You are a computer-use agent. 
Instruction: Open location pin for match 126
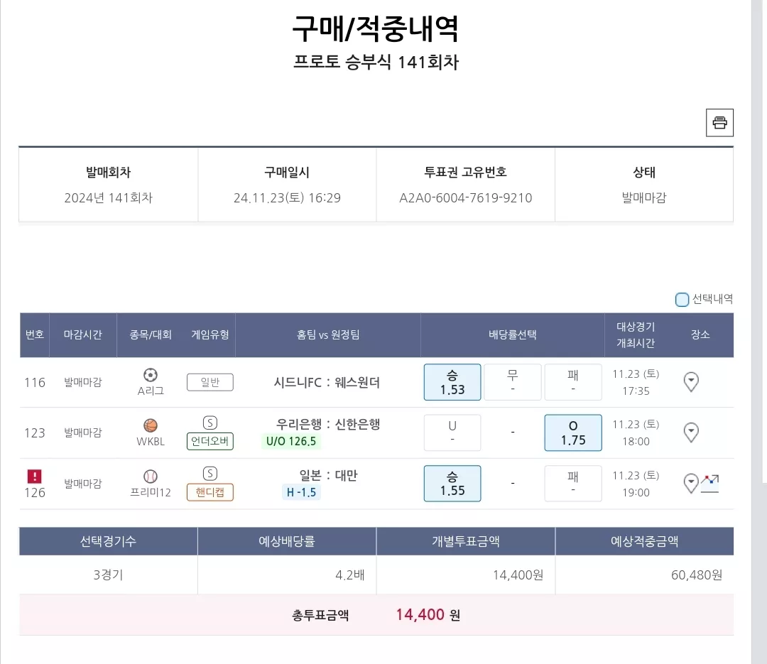(x=691, y=484)
